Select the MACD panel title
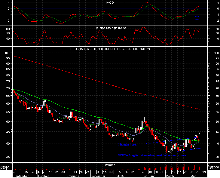This screenshot has width=220, height=178. pyautogui.click(x=110, y=3)
